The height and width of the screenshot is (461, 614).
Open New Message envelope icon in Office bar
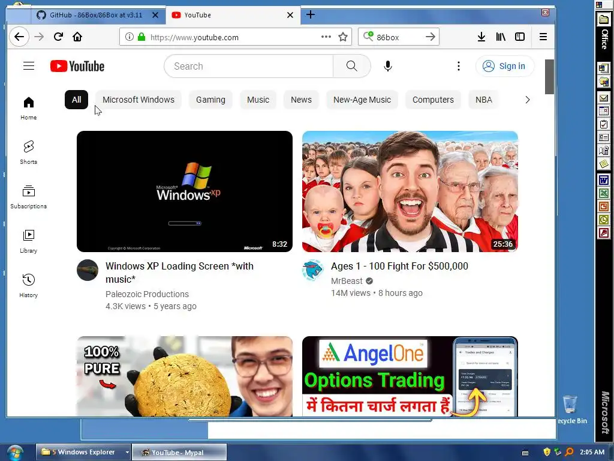tap(603, 98)
